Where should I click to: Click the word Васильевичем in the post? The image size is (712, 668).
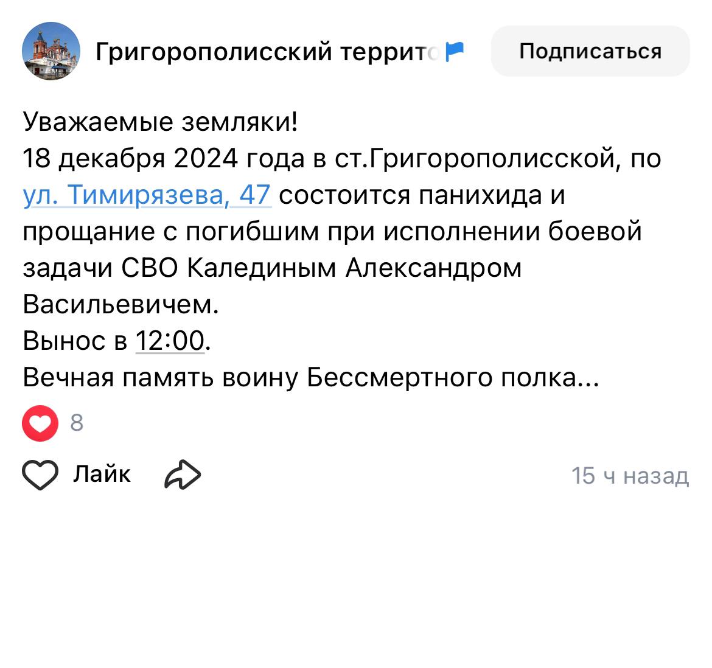(x=120, y=304)
